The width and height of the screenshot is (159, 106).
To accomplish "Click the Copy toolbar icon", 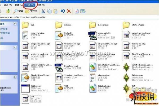I will (x=49, y=11).
